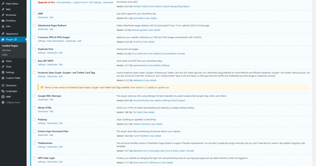Click the Plugins plug icon
The width and height of the screenshot is (316, 166).
coord(3,40)
